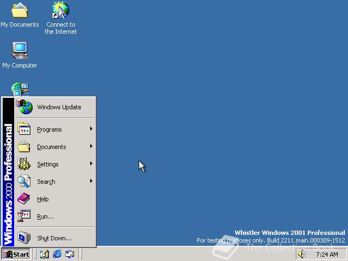The width and height of the screenshot is (348, 261).
Task: Choose Run... from the Start menu
Action: tap(55, 216)
